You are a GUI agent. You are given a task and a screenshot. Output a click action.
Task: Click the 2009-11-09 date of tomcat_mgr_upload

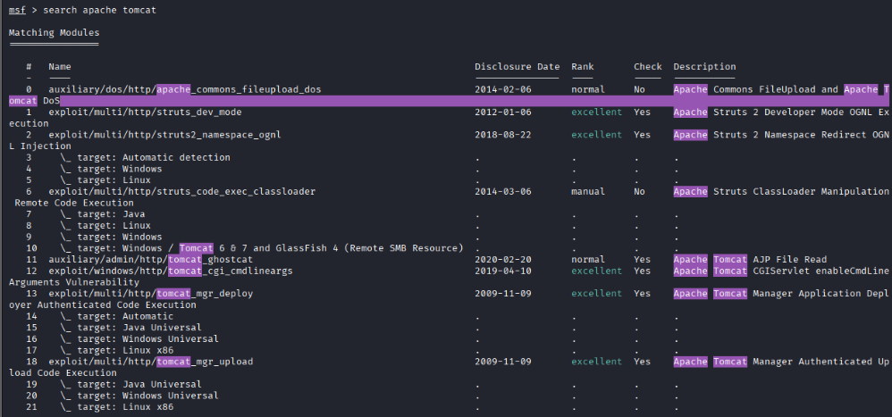click(x=503, y=362)
